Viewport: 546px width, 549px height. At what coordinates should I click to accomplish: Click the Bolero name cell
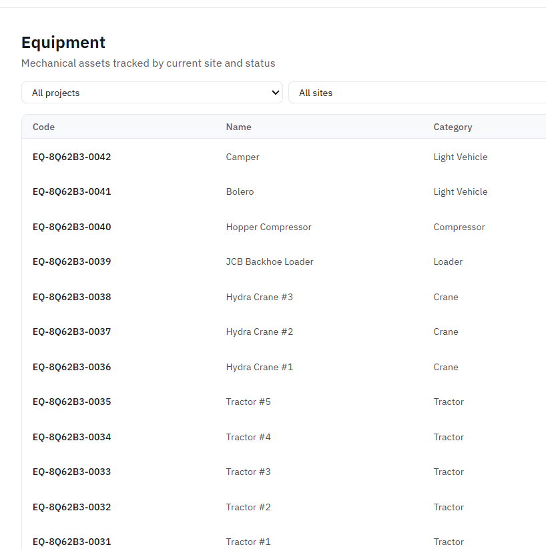[240, 191]
